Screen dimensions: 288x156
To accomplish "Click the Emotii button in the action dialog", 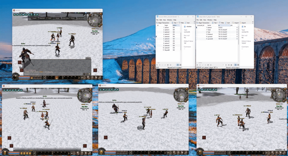I will (x=57, y=18).
